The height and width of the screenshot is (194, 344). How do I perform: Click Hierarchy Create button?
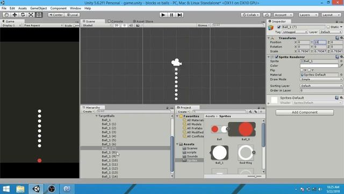(88, 112)
